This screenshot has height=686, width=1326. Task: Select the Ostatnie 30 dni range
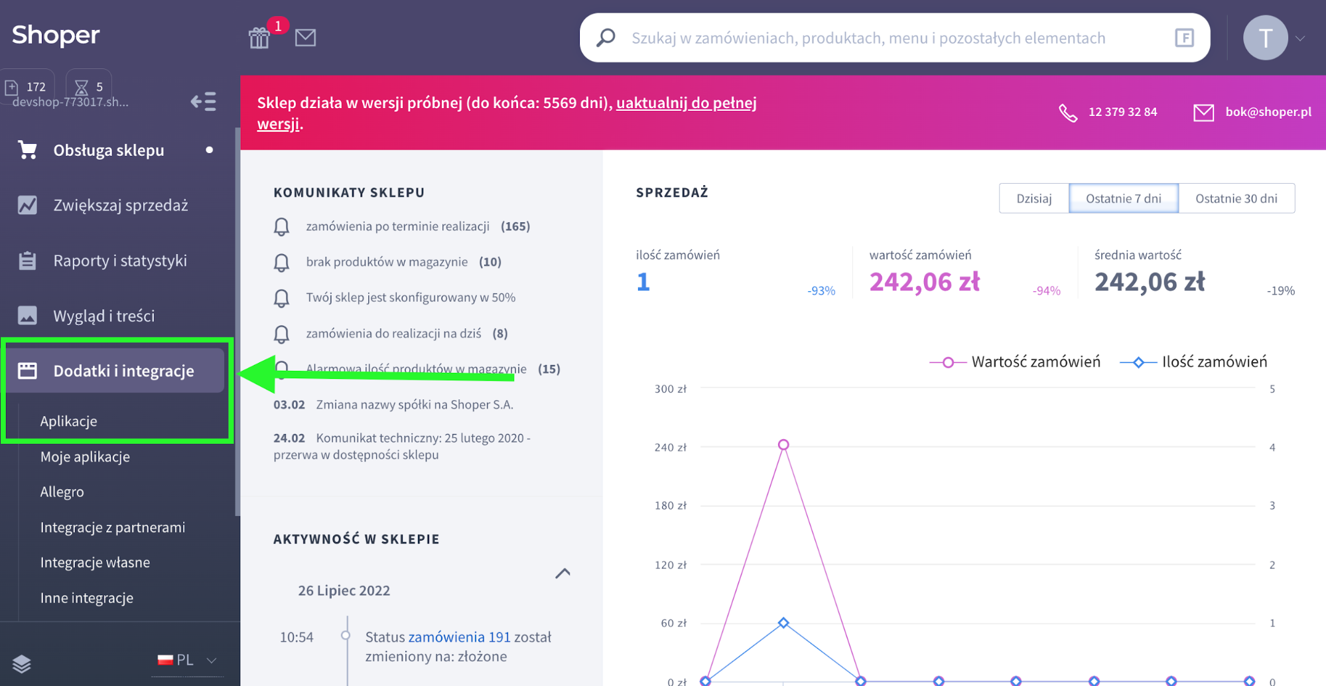pos(1236,198)
